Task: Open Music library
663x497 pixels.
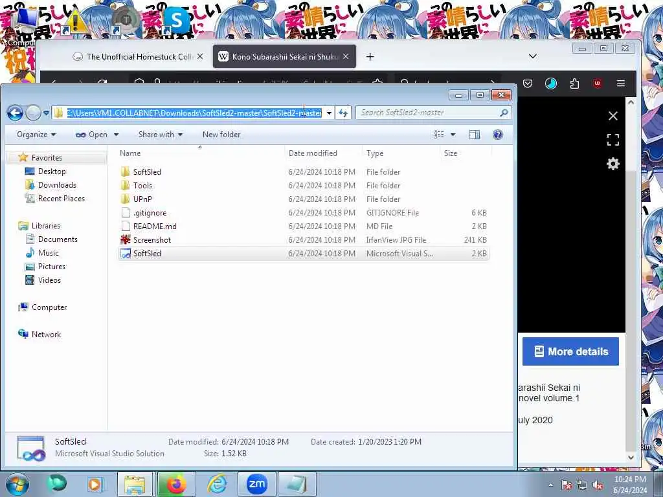Action: pos(48,253)
